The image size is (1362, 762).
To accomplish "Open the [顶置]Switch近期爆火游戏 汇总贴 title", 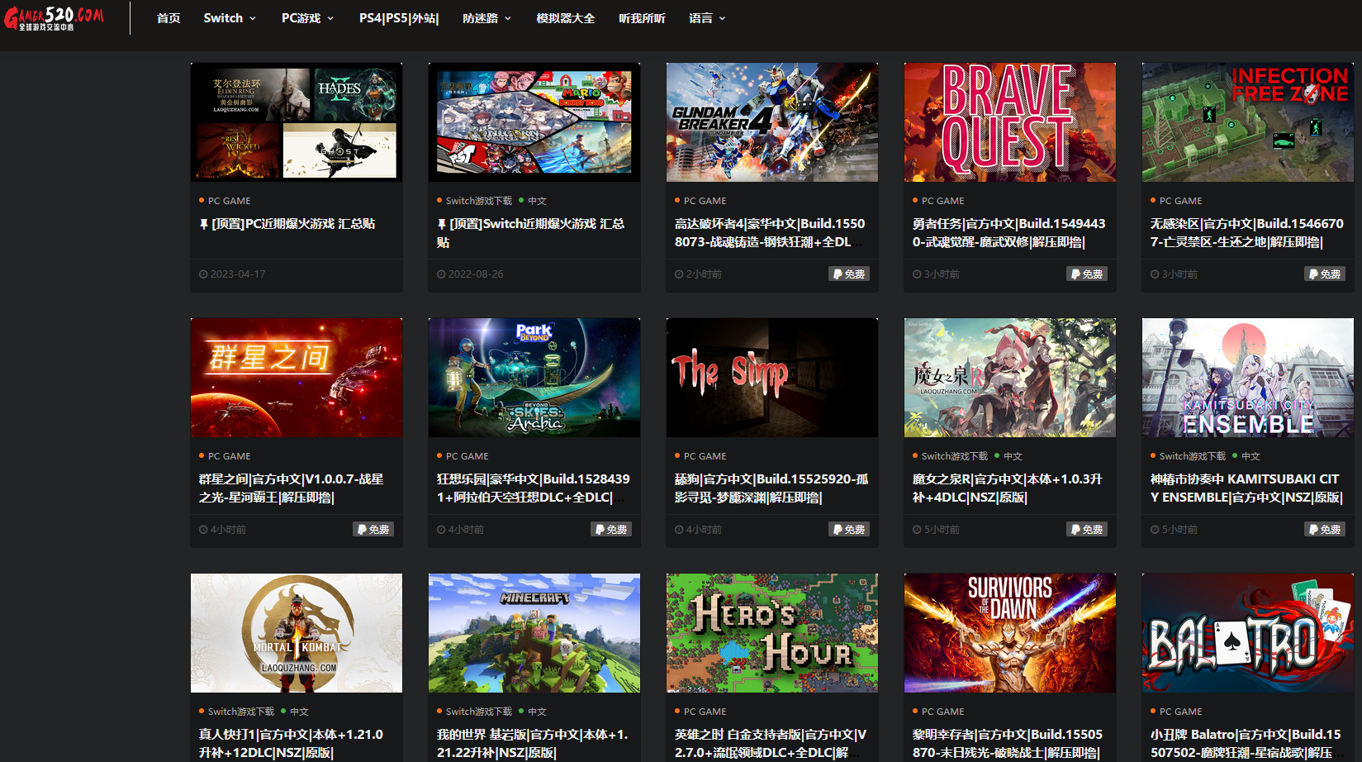I will [531, 233].
